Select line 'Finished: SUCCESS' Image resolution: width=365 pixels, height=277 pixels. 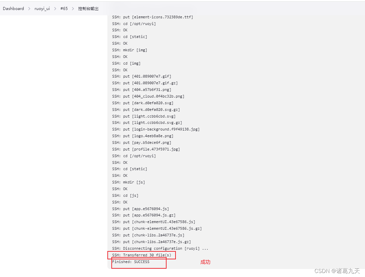(131, 262)
